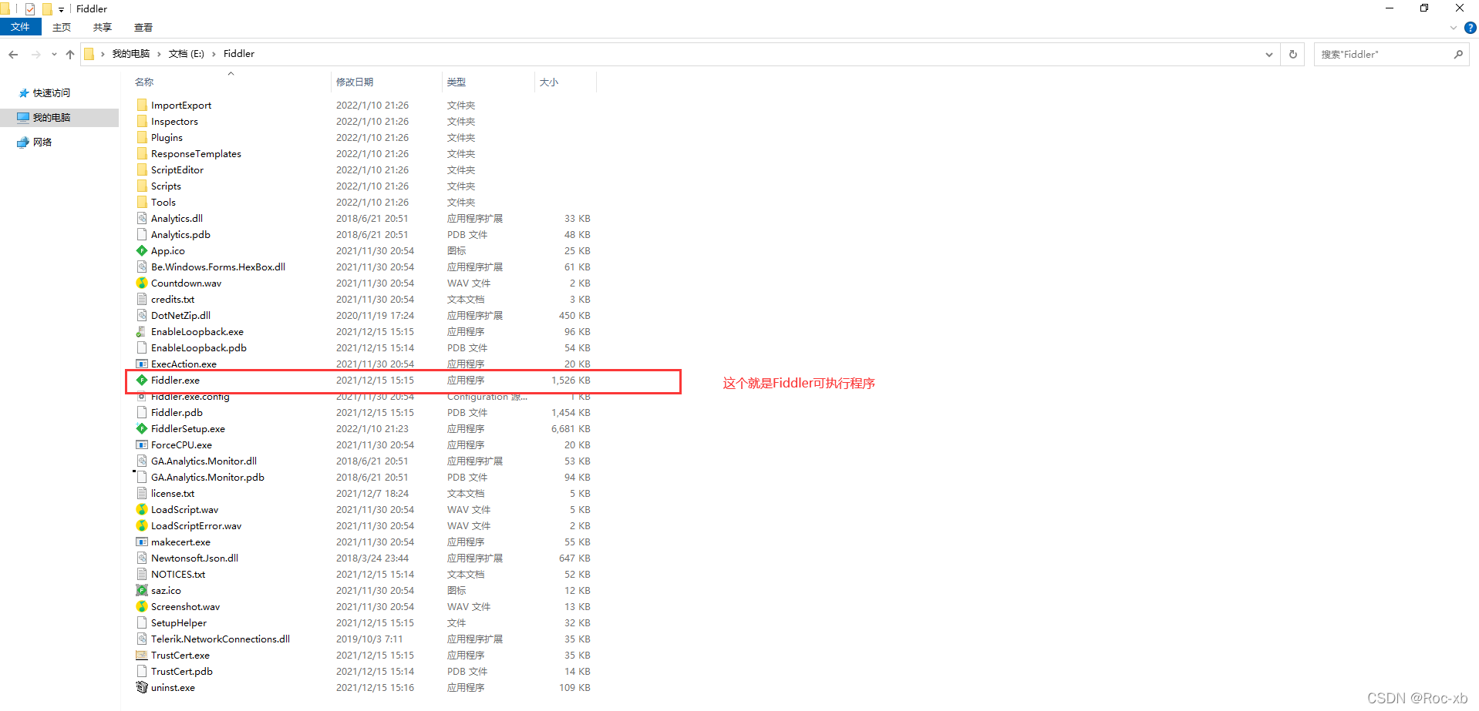Image resolution: width=1479 pixels, height=711 pixels.
Task: Click 我的电脑 breadcrumb in address bar
Action: point(131,54)
